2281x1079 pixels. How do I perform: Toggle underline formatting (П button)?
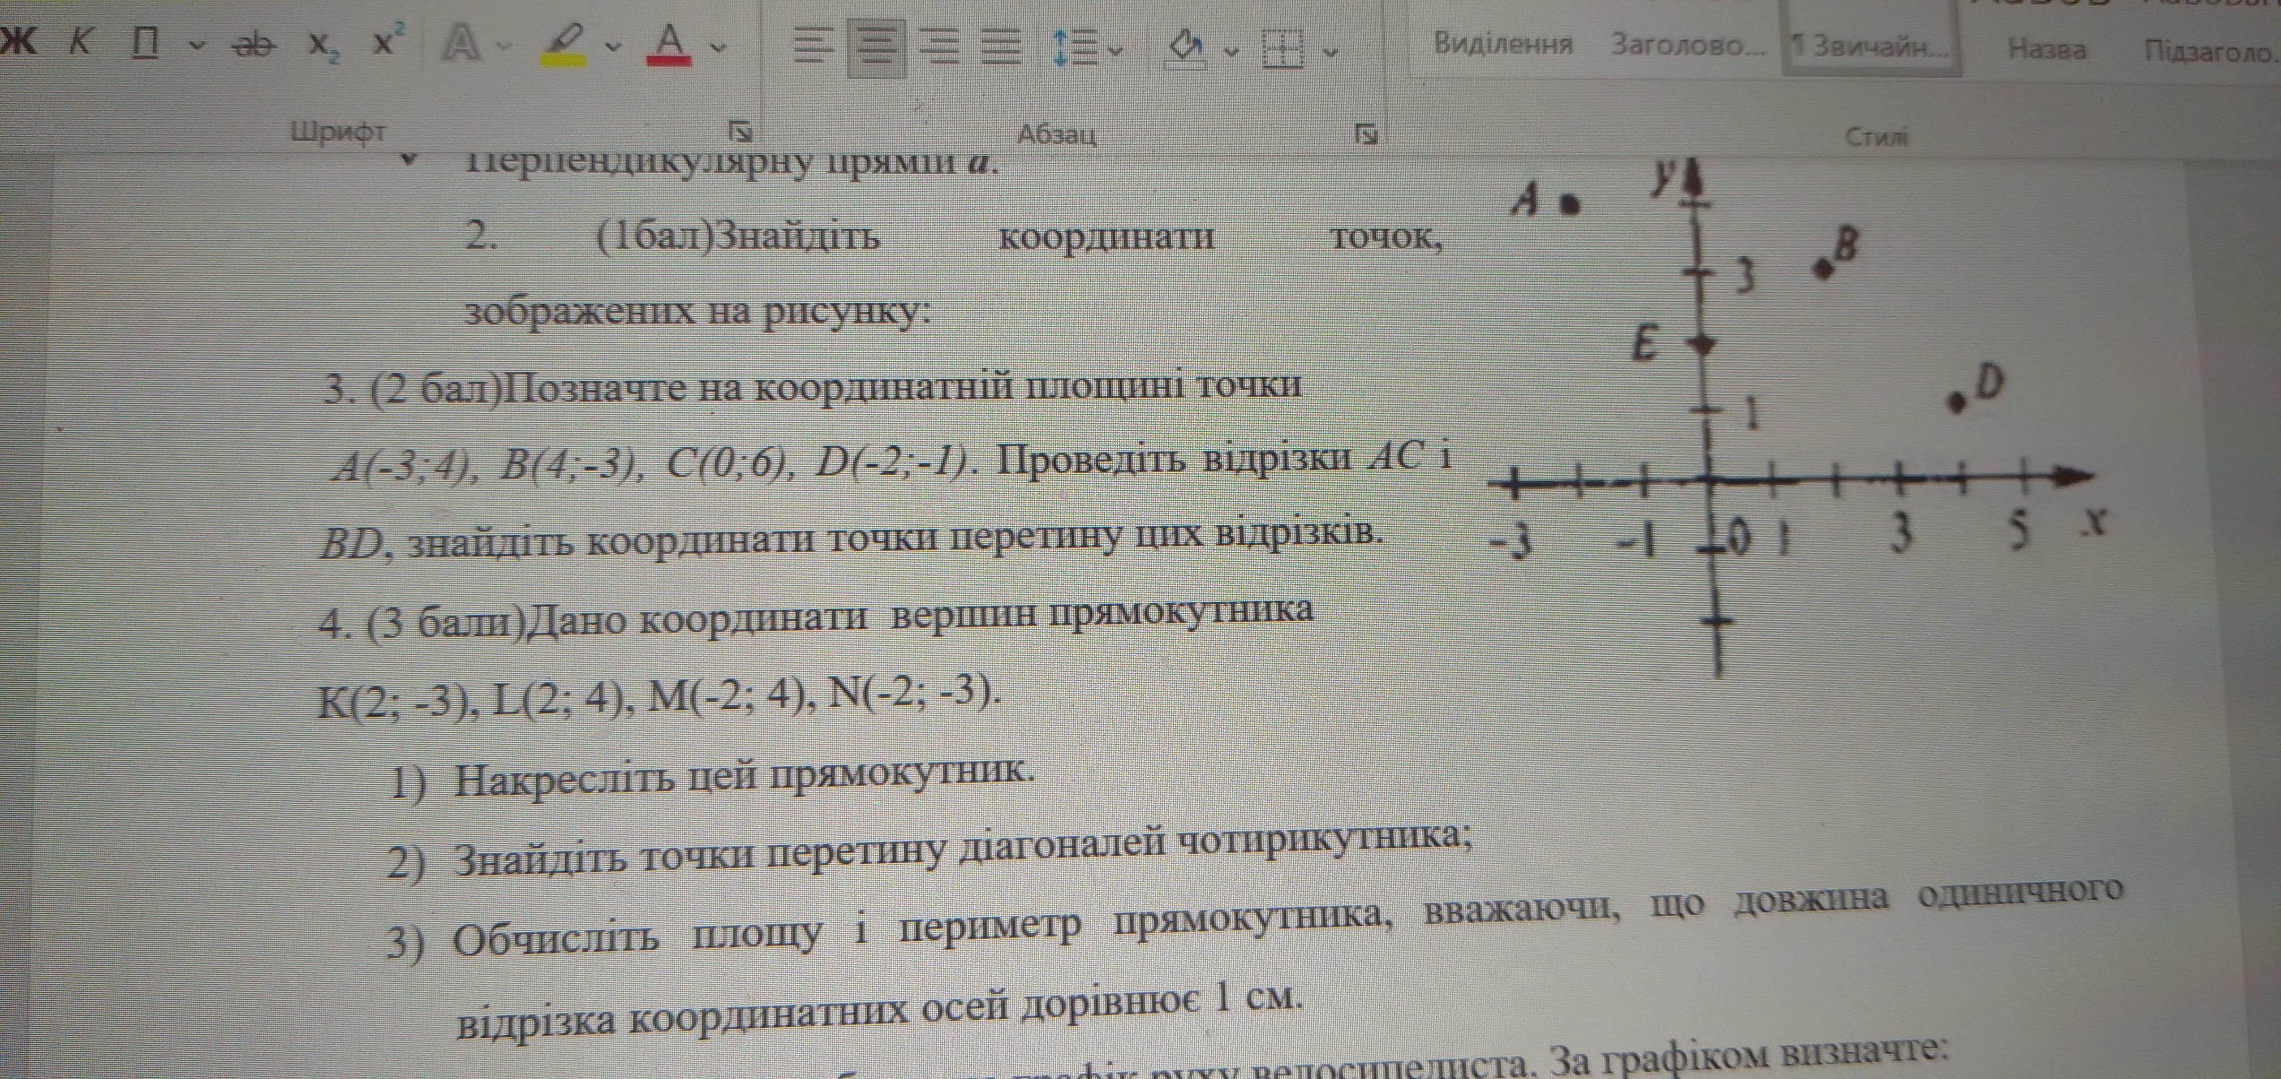pyautogui.click(x=146, y=42)
